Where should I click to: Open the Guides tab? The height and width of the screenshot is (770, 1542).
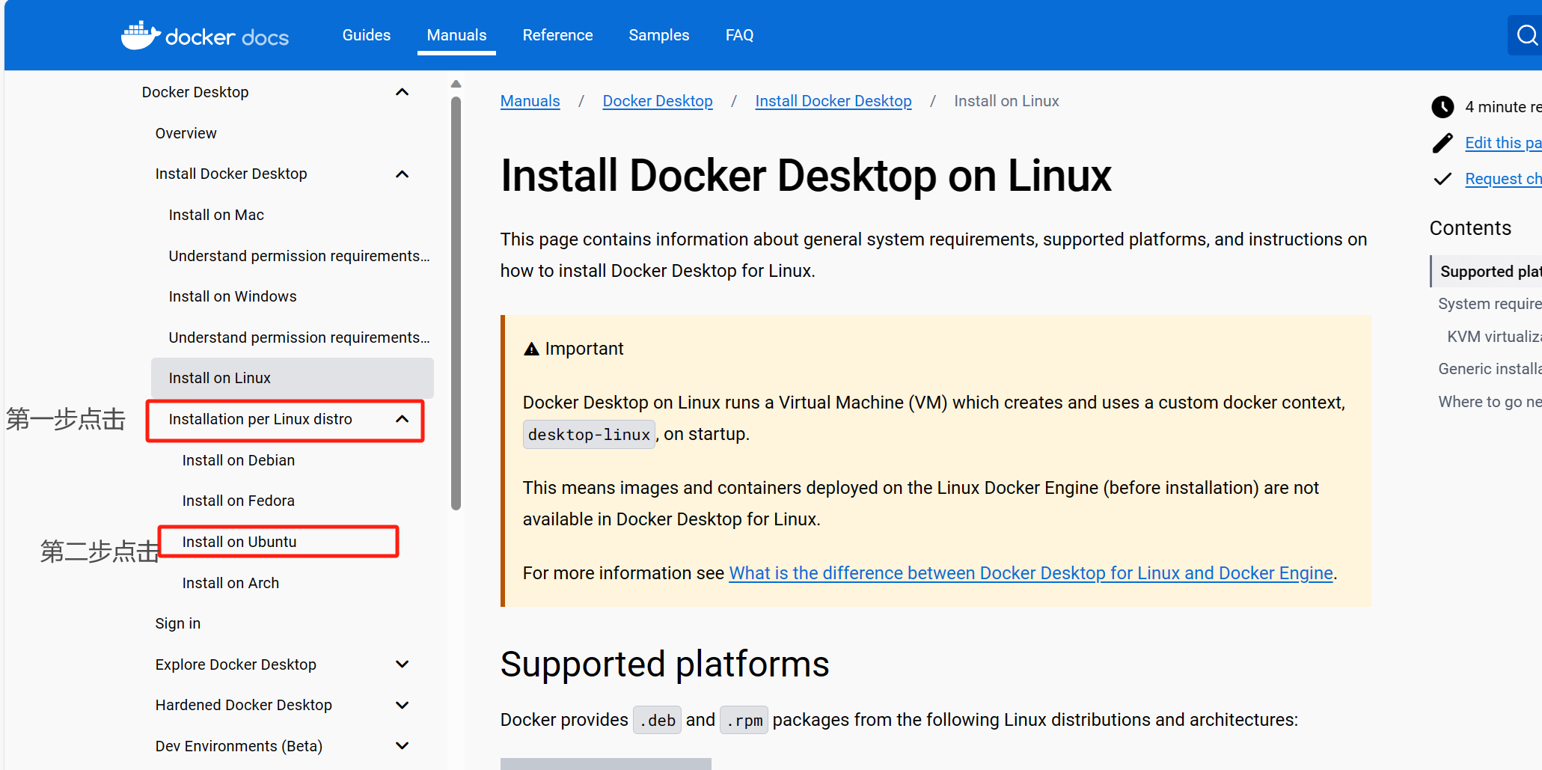(x=367, y=35)
